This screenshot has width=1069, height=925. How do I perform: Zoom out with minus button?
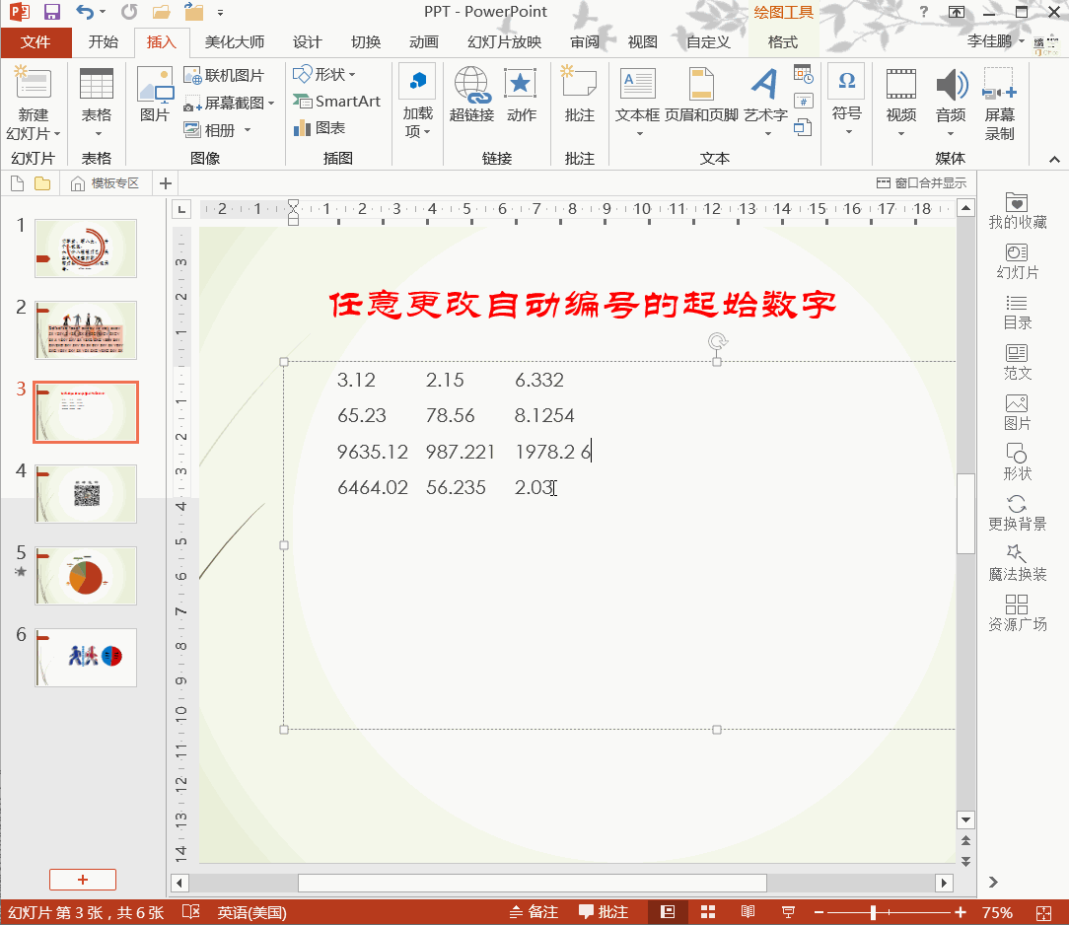[819, 912]
